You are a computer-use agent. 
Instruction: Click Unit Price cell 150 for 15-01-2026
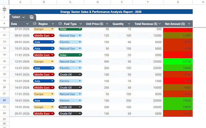(x=98, y=81)
